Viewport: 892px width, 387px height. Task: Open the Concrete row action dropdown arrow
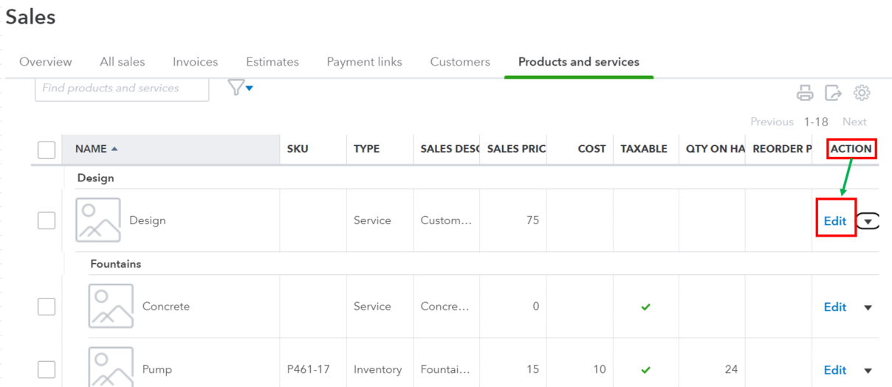pyautogui.click(x=868, y=307)
